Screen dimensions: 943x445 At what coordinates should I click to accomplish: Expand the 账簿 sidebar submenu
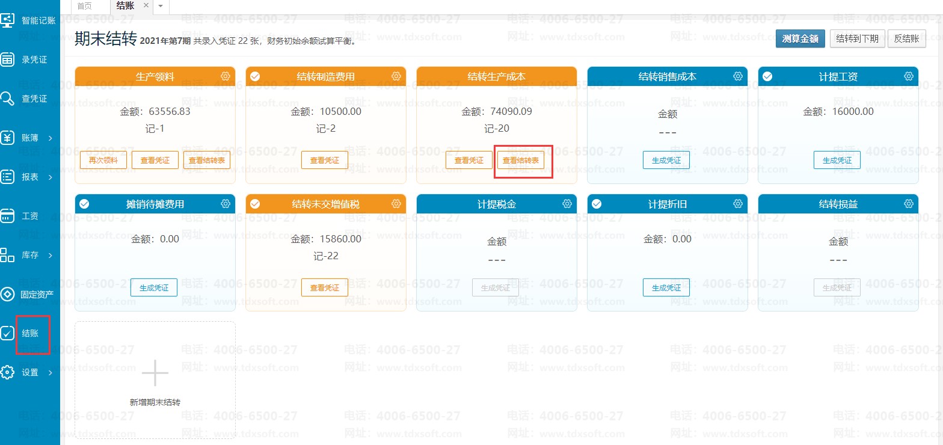tap(50, 138)
